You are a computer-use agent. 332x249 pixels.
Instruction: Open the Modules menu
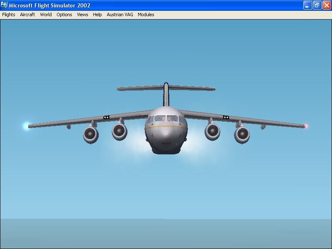146,15
